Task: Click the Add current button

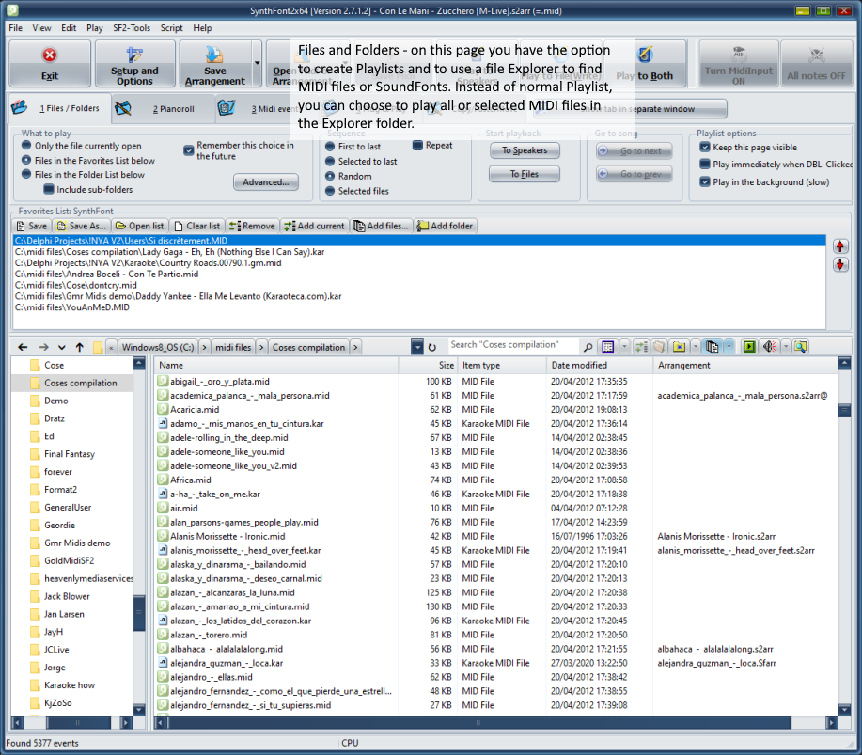Action: click(x=315, y=226)
